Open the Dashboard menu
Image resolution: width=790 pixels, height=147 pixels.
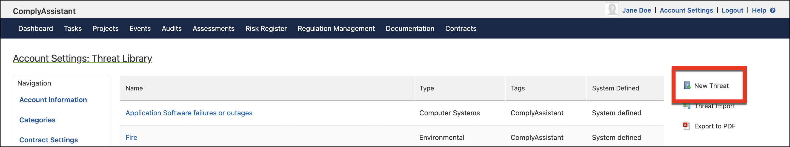coord(36,28)
